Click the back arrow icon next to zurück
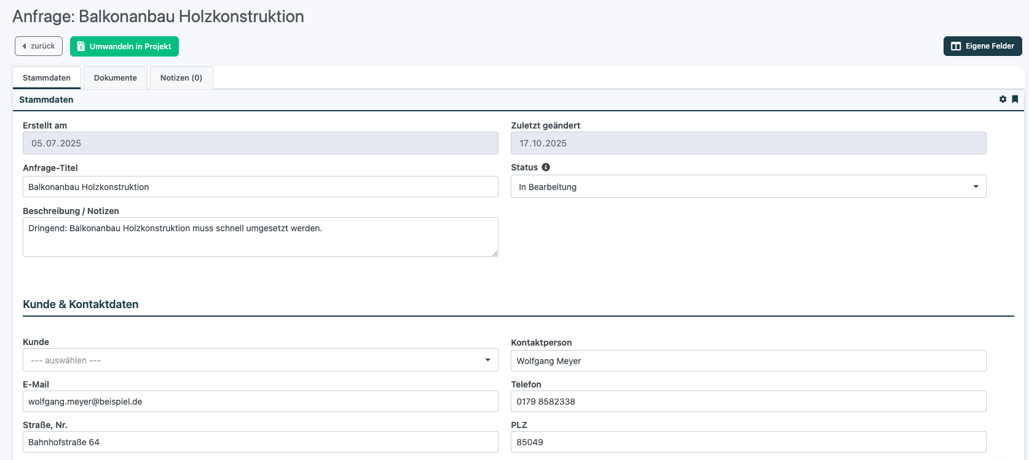The height and width of the screenshot is (460, 1029). 25,46
